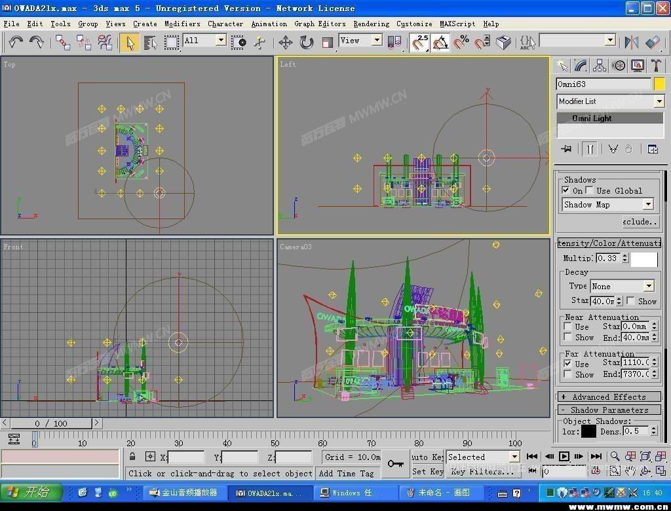Toggle Window/Crossing selection icon

[239, 43]
